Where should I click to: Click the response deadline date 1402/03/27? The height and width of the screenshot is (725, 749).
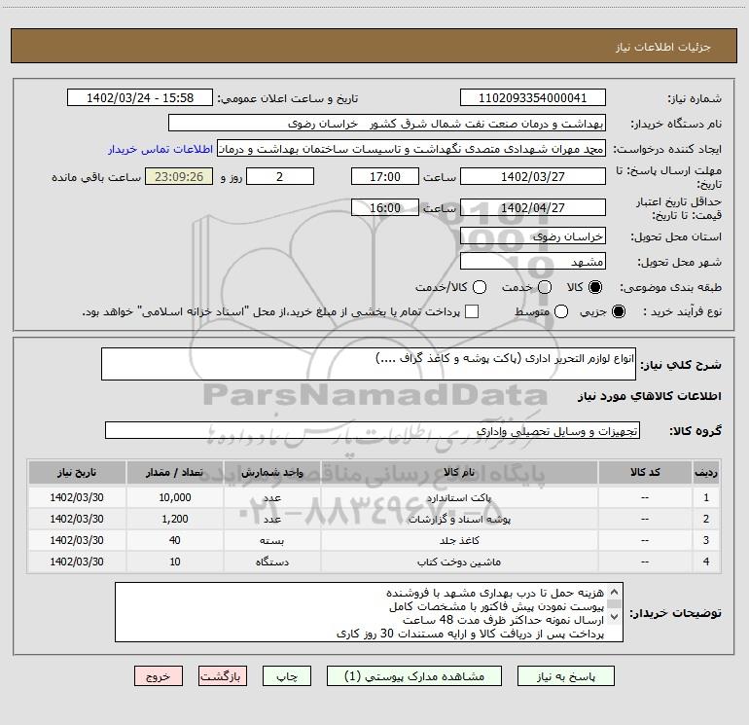tap(533, 176)
